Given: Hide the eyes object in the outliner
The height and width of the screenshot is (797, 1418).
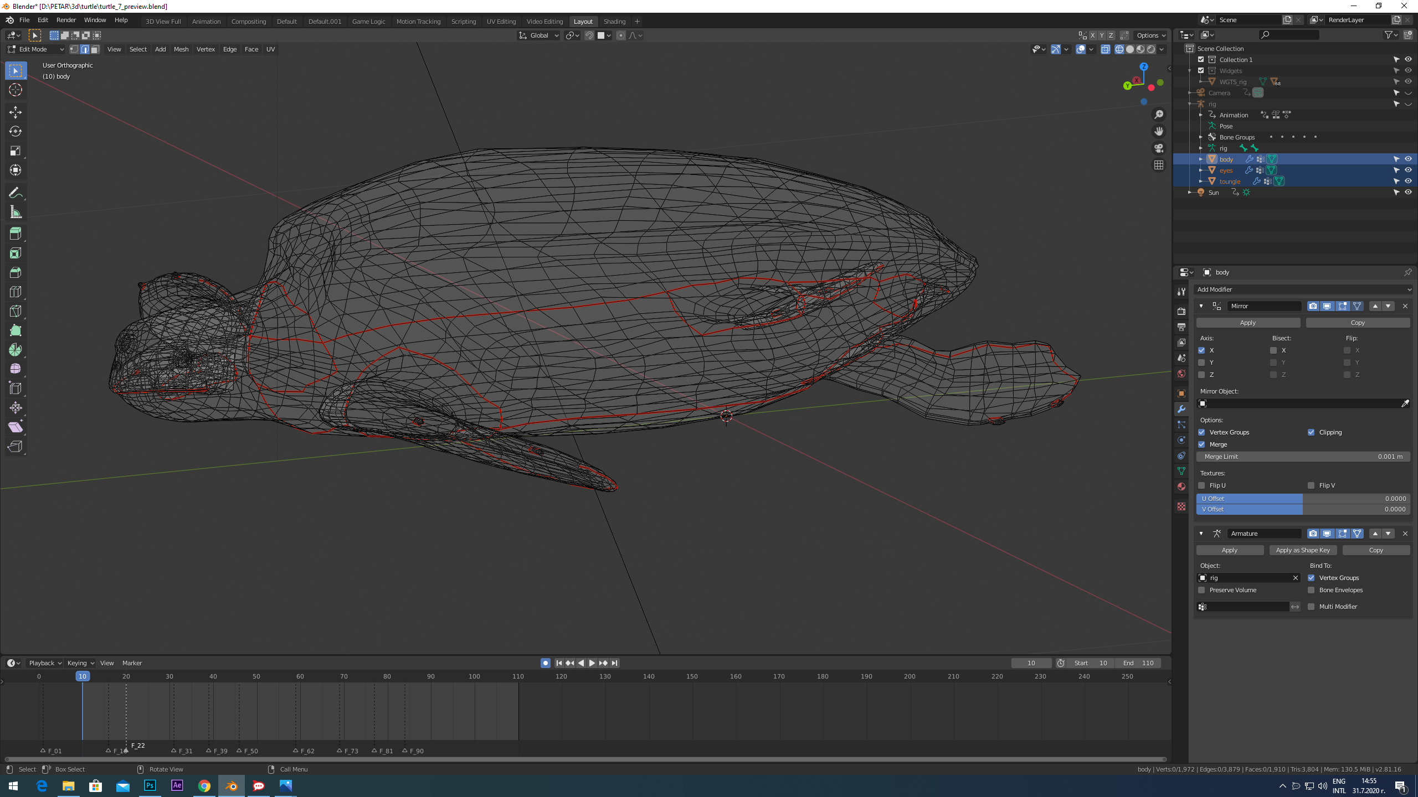Looking at the screenshot, I should (x=1408, y=170).
